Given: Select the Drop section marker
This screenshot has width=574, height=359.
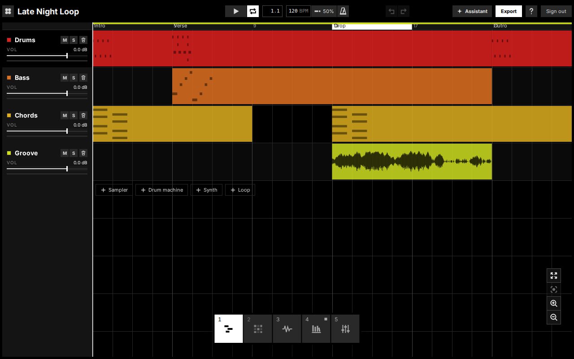Looking at the screenshot, I should (372, 26).
